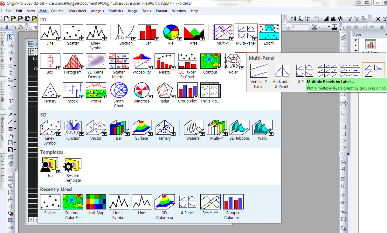The width and height of the screenshot is (387, 233).
Task: Select the Smith Chart icon
Action: 119,90
